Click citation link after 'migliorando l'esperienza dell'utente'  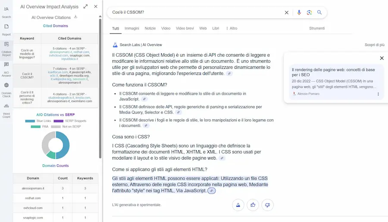pyautogui.click(x=230, y=74)
